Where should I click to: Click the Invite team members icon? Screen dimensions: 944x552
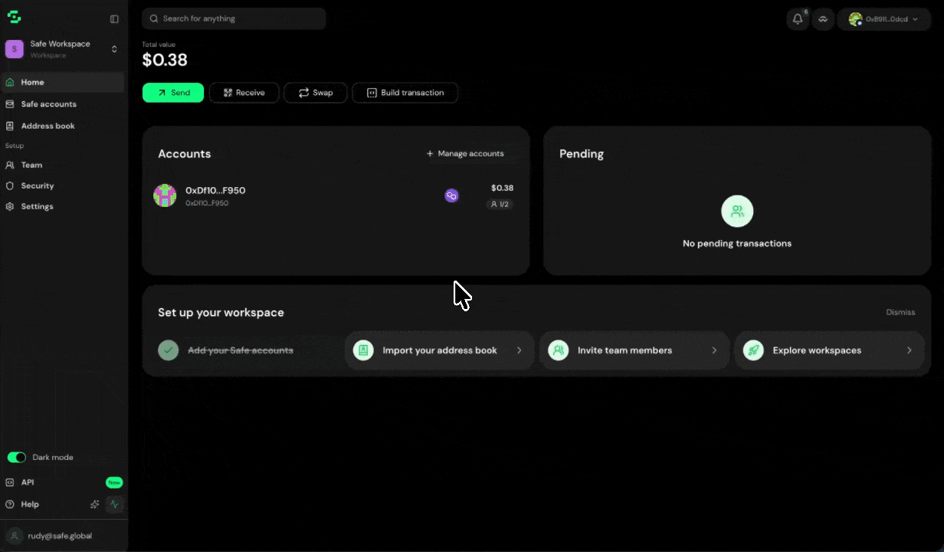(x=559, y=350)
